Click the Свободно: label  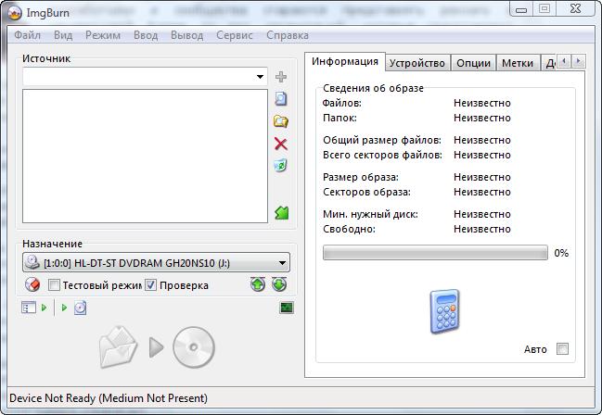[x=349, y=229]
